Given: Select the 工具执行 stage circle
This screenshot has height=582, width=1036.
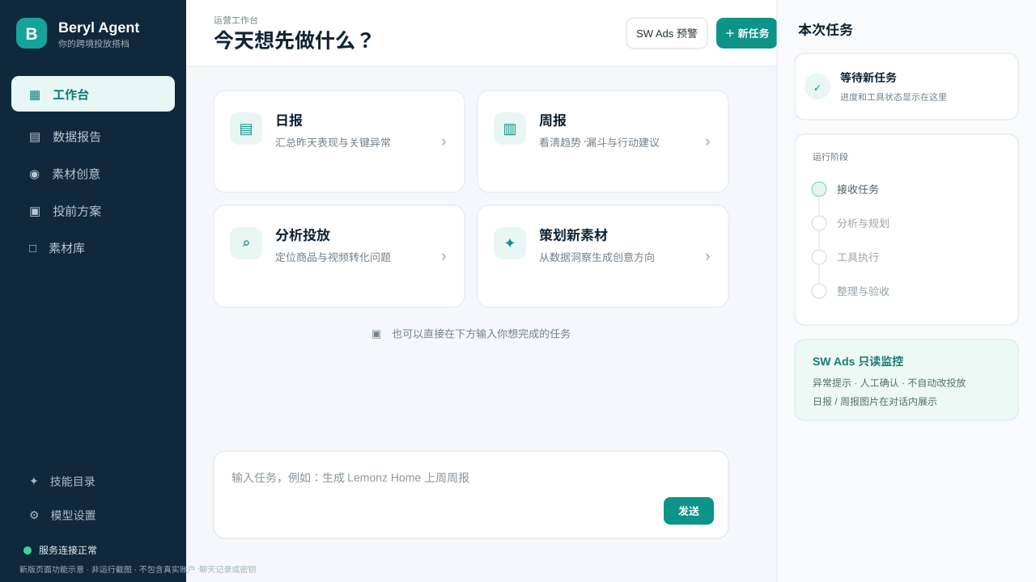Looking at the screenshot, I should click(819, 257).
